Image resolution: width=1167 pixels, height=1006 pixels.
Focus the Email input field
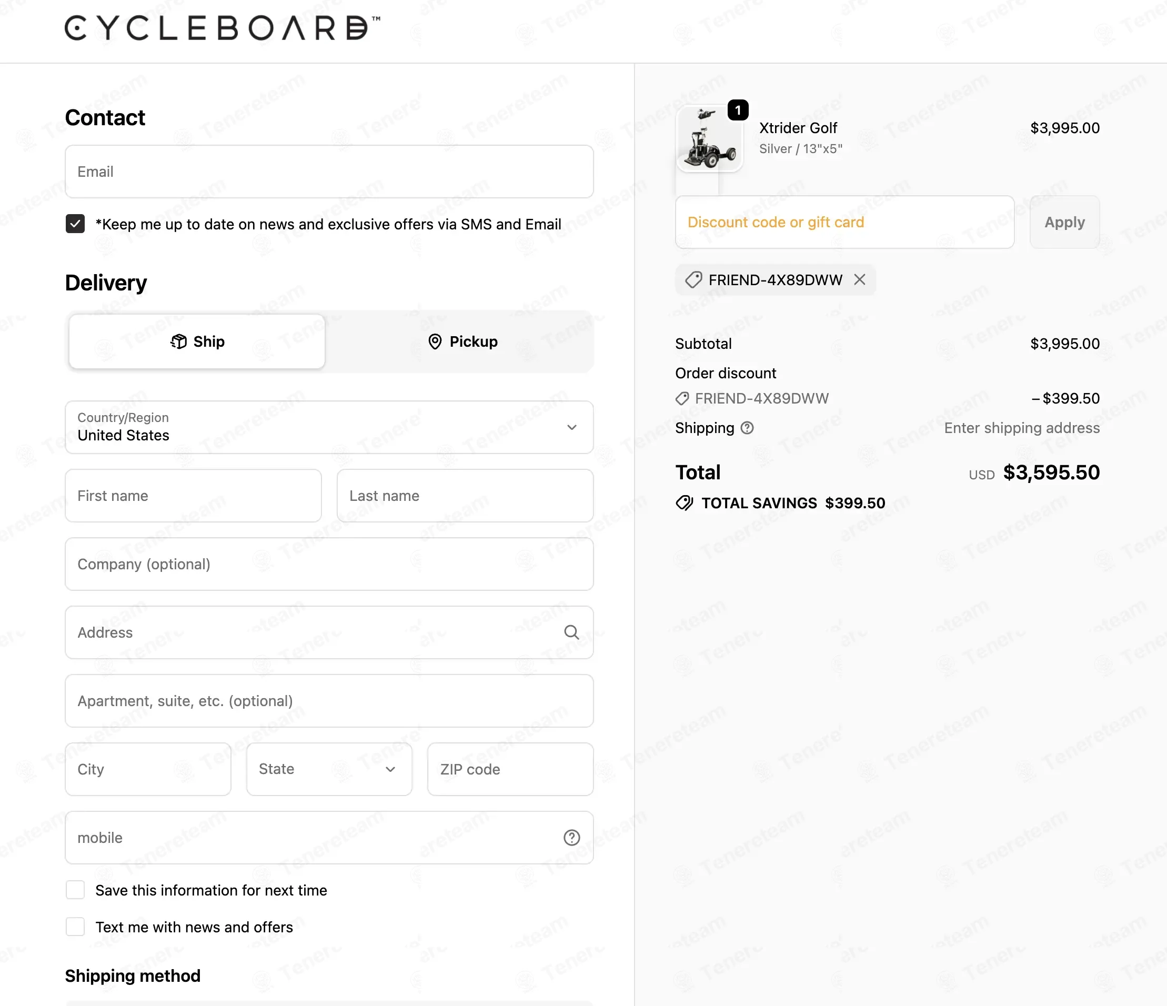329,172
